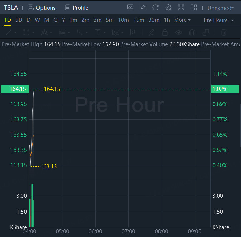Refresh the chart with the reload icon
This screenshot has height=237, width=241.
click(x=155, y=7)
